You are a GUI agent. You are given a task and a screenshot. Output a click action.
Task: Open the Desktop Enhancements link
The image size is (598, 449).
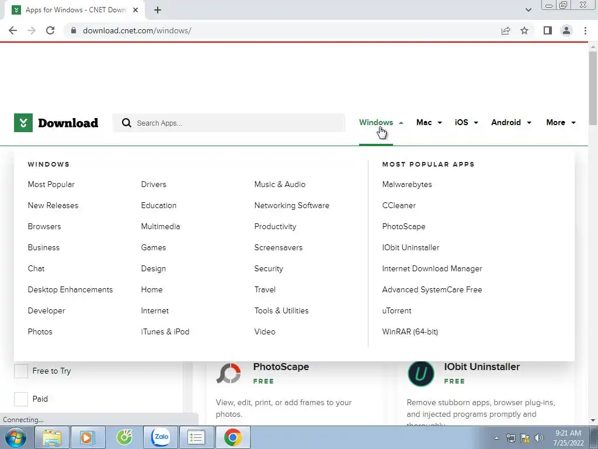(70, 290)
